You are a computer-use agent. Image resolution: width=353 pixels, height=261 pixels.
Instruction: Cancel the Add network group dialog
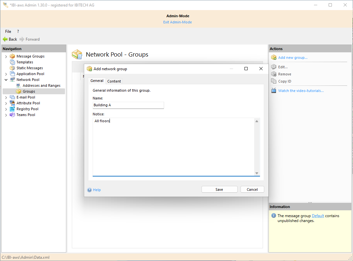252,189
